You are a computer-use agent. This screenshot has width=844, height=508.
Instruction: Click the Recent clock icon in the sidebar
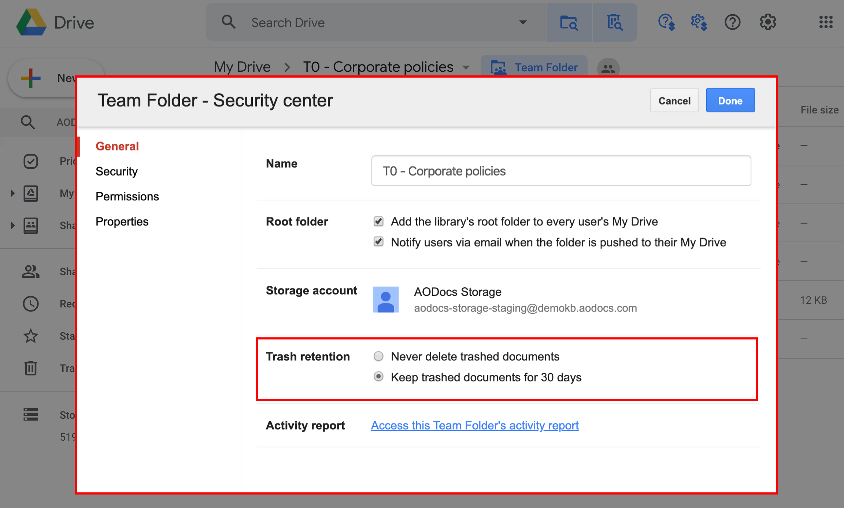coord(30,303)
